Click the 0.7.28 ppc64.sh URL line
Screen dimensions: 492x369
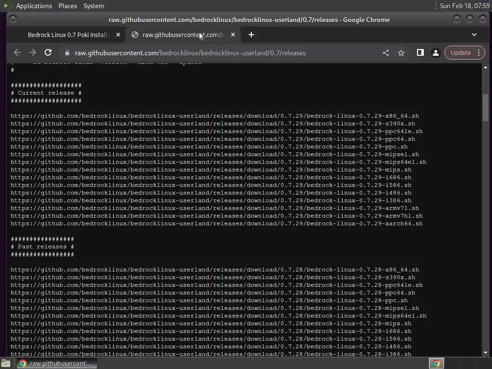tap(213, 293)
